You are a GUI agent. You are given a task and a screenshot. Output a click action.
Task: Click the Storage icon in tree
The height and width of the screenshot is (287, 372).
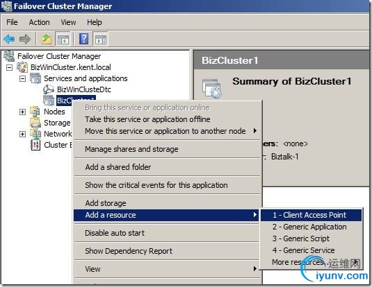point(35,122)
